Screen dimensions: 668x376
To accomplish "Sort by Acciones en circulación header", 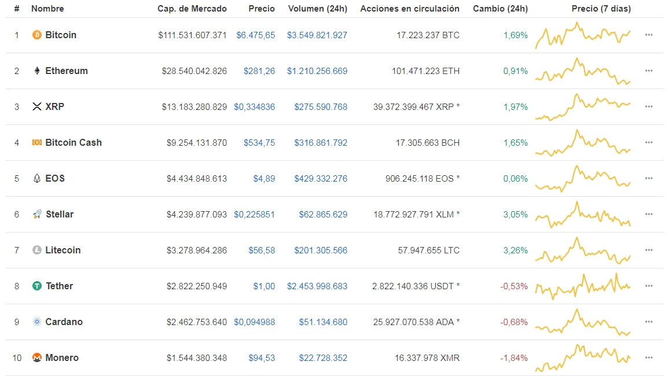I will point(410,9).
